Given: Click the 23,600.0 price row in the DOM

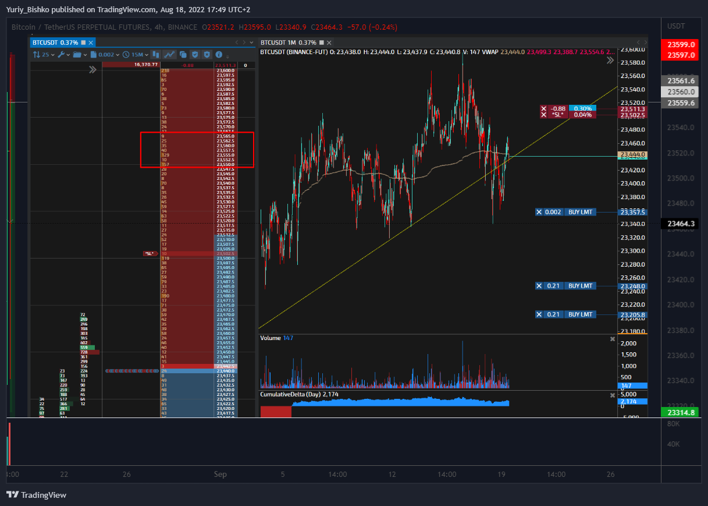Looking at the screenshot, I should (226, 70).
